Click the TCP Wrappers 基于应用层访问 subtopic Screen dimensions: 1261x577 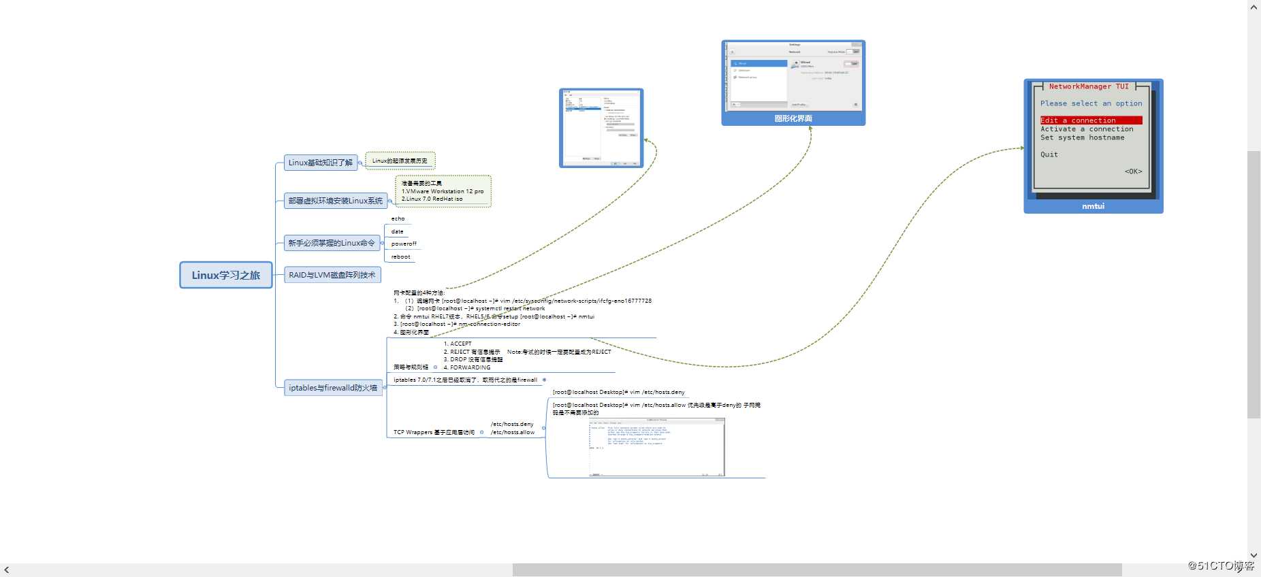pos(434,432)
